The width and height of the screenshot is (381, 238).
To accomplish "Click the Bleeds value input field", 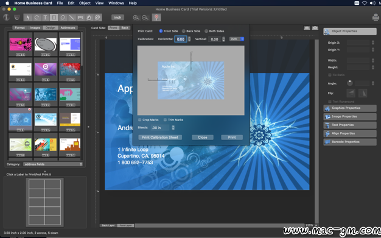I will click(160, 128).
